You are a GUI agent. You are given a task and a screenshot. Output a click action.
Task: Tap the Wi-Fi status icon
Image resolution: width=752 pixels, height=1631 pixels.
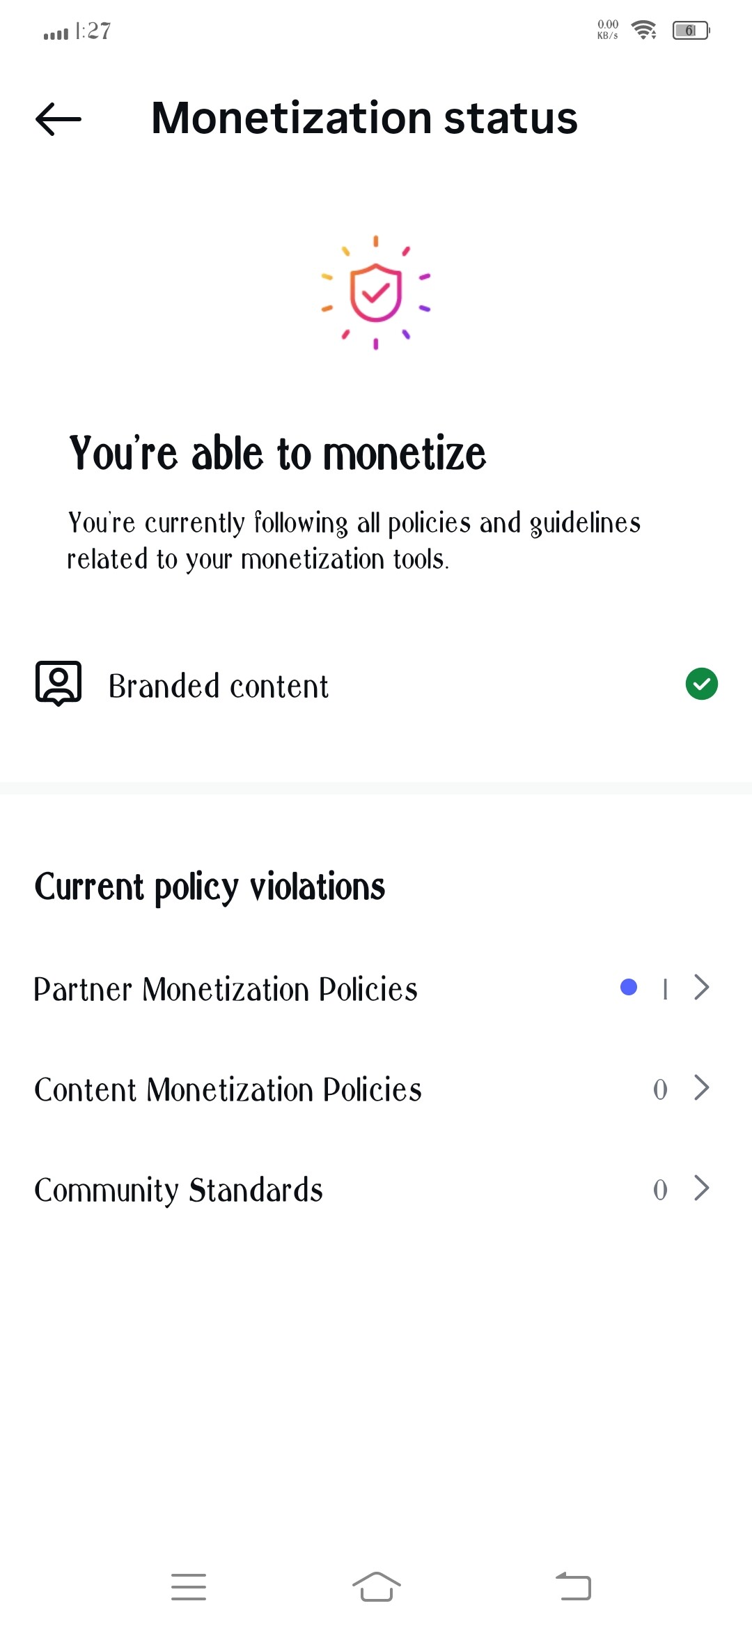[644, 30]
